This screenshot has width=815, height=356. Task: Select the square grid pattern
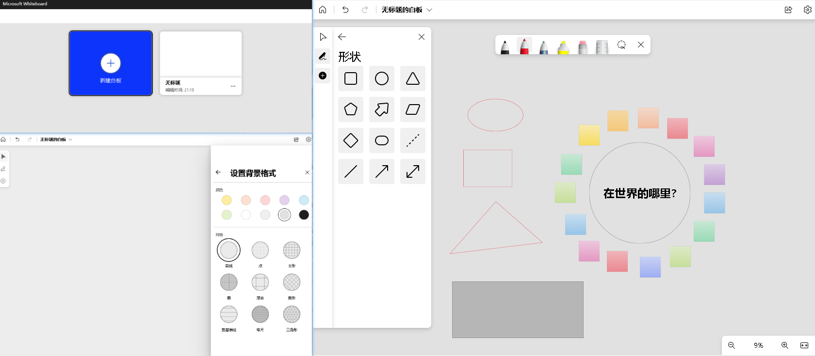[x=292, y=250]
